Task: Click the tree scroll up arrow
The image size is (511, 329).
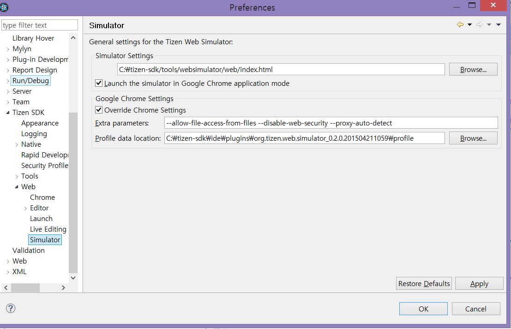Action: 73,38
